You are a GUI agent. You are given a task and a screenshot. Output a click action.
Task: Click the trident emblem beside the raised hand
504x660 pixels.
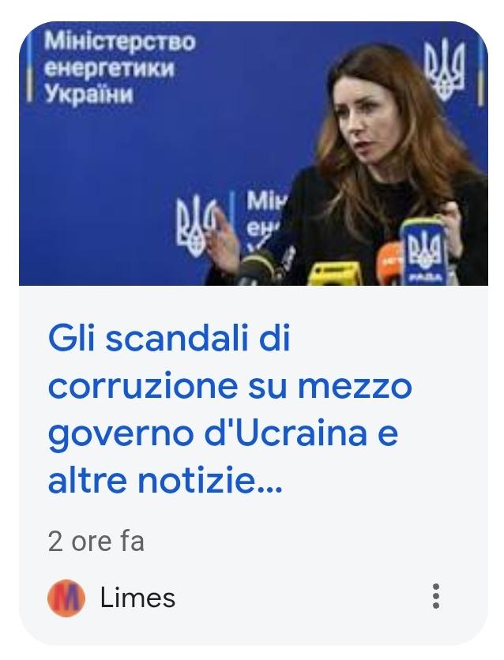pos(194,226)
